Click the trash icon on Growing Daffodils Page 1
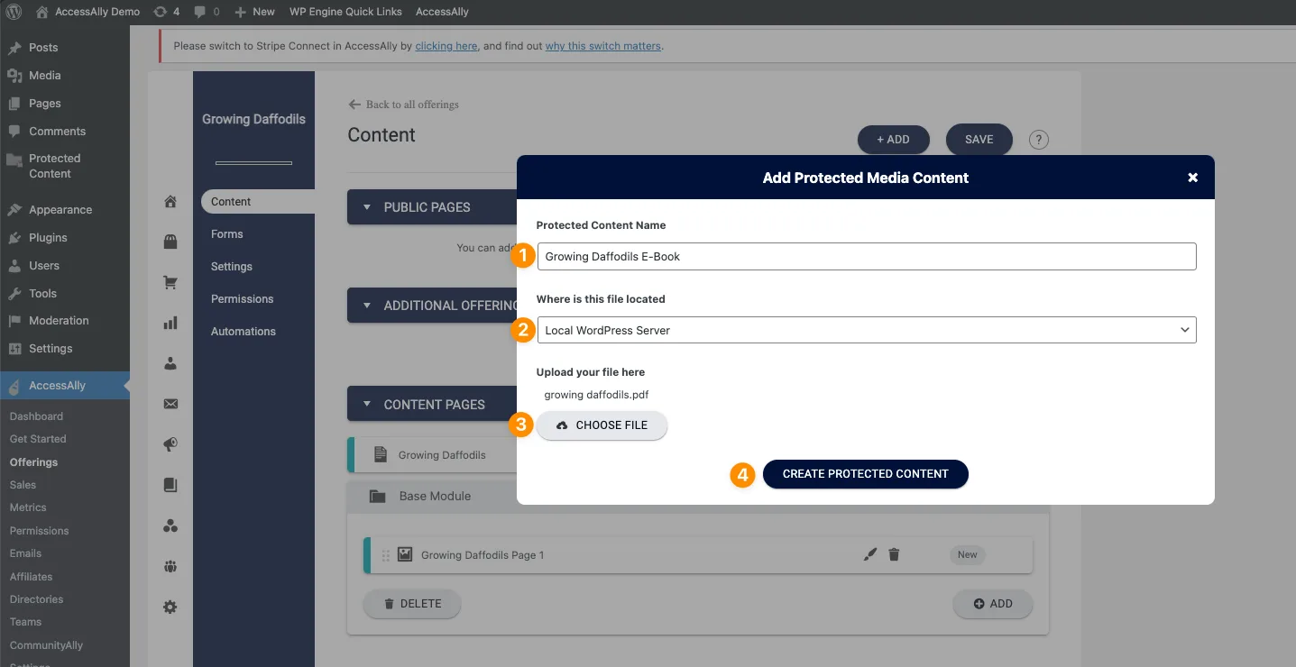This screenshot has width=1296, height=667. (894, 555)
